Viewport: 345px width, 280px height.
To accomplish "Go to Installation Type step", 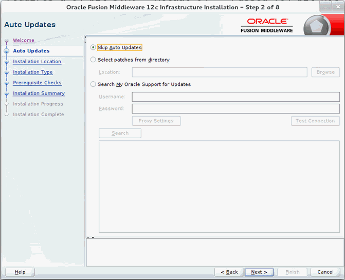I will pyautogui.click(x=33, y=72).
